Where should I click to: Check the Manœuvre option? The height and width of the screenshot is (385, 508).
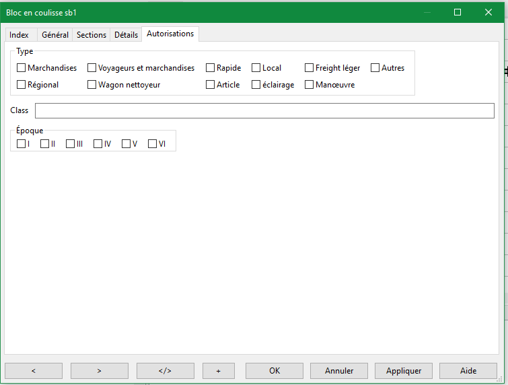click(x=310, y=85)
